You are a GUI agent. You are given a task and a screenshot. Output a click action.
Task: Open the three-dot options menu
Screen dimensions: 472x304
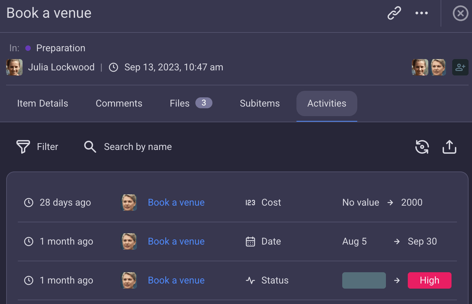click(422, 13)
